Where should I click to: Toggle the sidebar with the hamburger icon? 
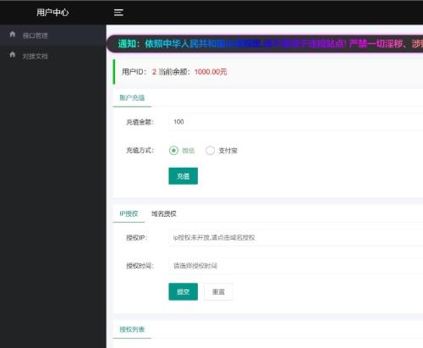pyautogui.click(x=118, y=13)
